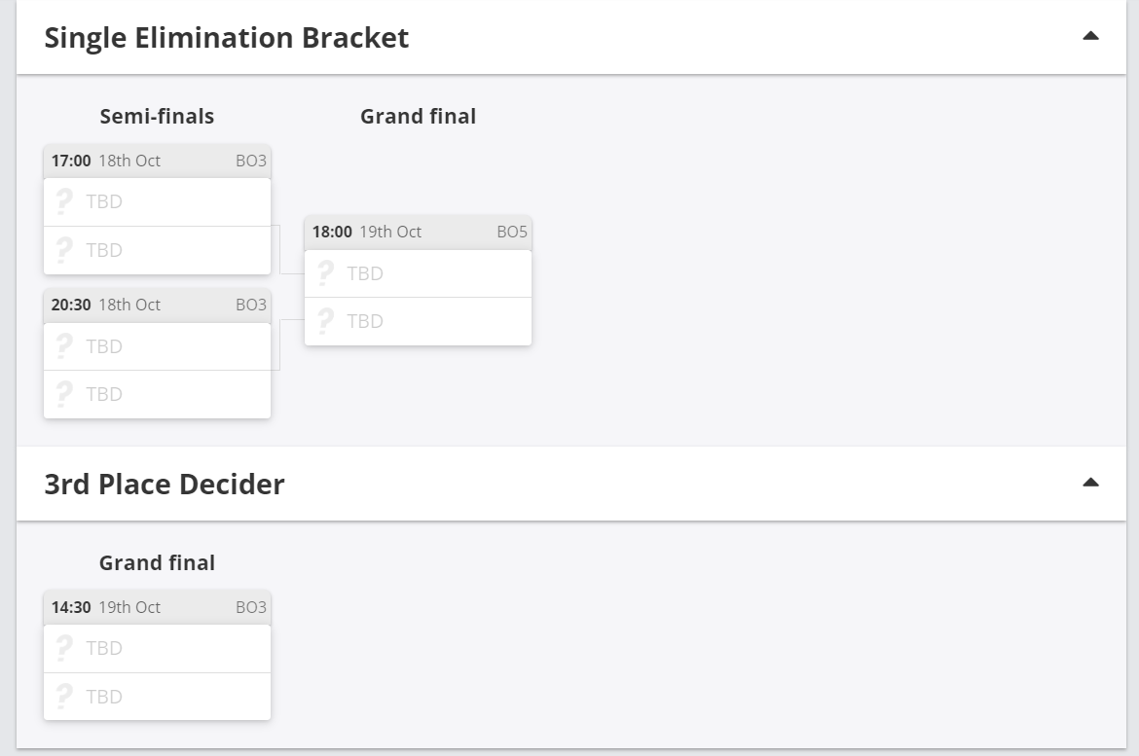Viewport: 1139px width, 756px height.
Task: Click top team question mark in 20:30 semi-final
Action: click(64, 346)
